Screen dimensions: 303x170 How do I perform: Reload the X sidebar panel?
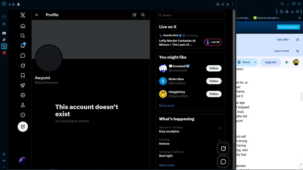click(223, 4)
